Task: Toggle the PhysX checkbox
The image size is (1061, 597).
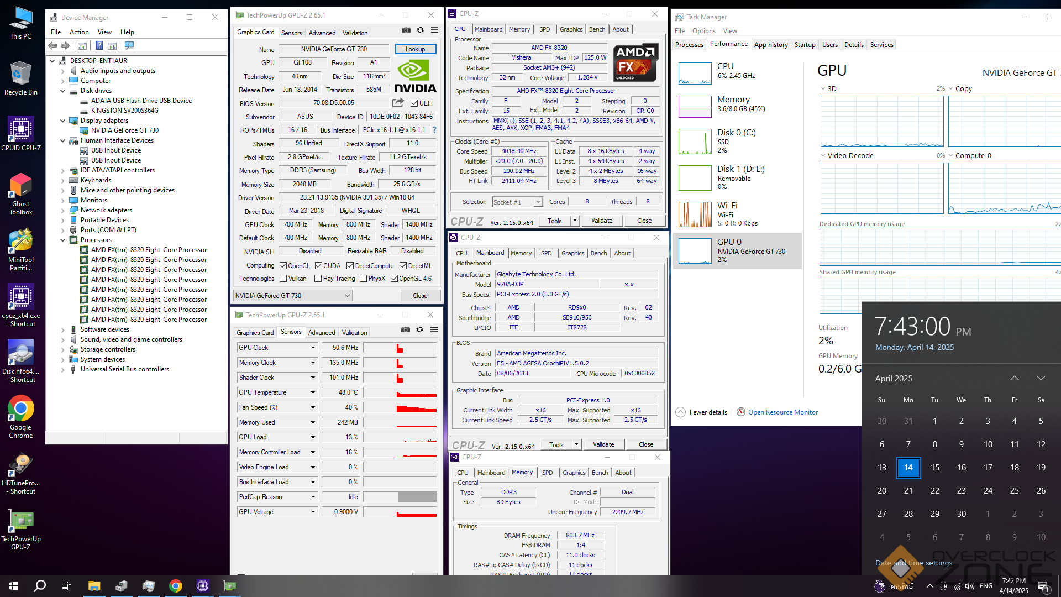Action: (x=363, y=279)
